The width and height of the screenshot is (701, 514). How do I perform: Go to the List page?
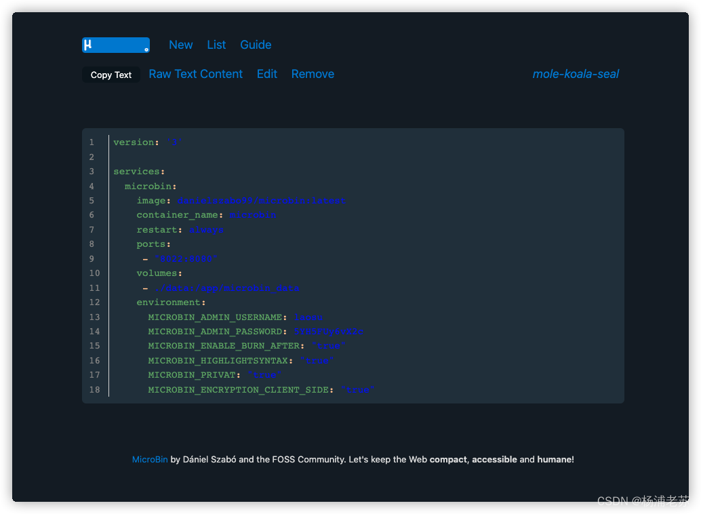point(216,45)
